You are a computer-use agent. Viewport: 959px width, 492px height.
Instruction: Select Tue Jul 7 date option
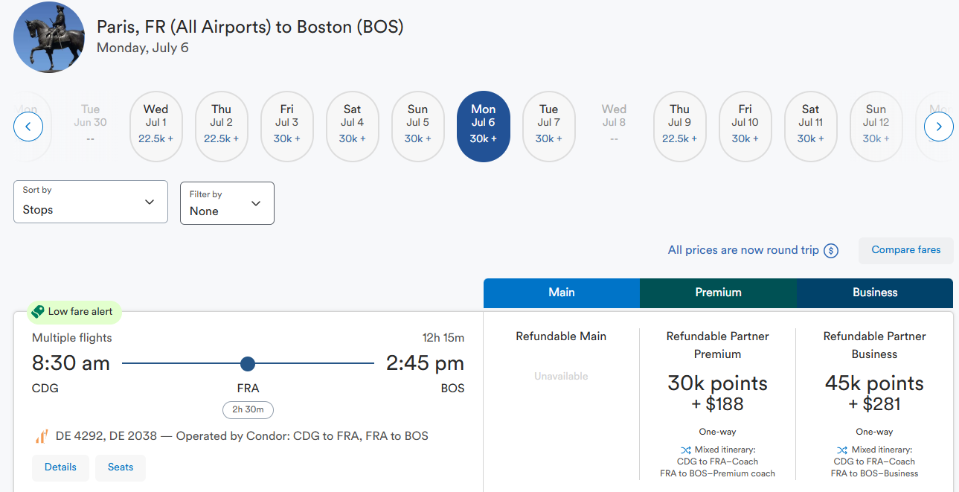[x=548, y=127]
